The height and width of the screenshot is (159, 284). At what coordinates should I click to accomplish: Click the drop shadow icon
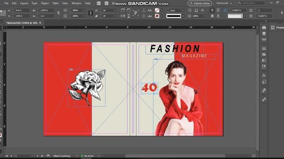click(x=196, y=11)
